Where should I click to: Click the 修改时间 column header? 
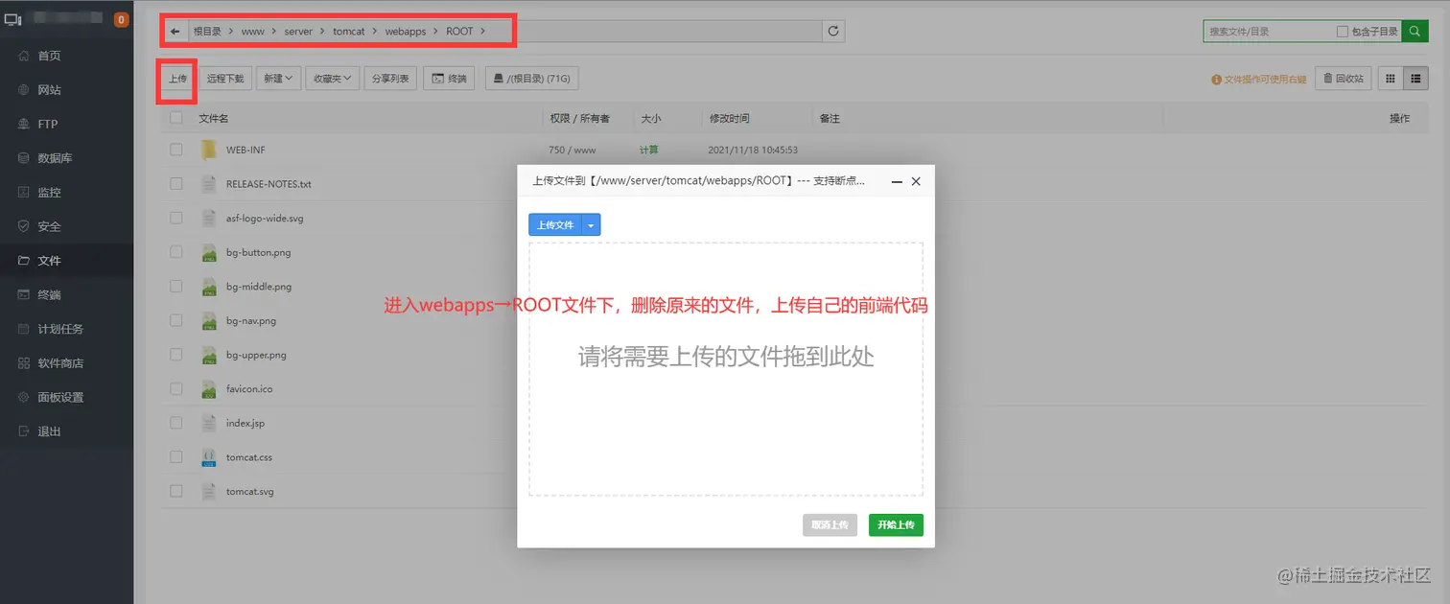click(729, 118)
